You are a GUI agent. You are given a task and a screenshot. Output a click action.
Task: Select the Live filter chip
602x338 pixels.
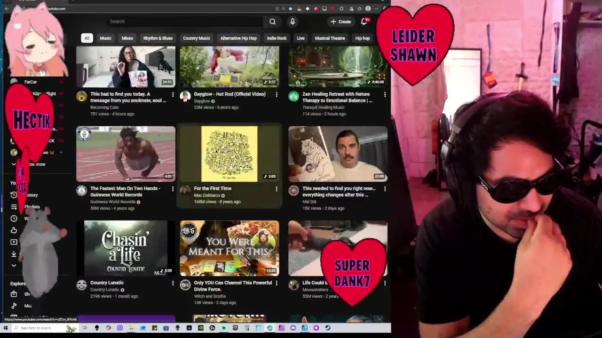[x=301, y=38]
